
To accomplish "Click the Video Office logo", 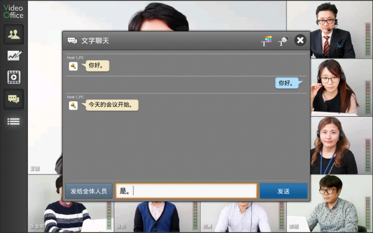I will 14,11.
